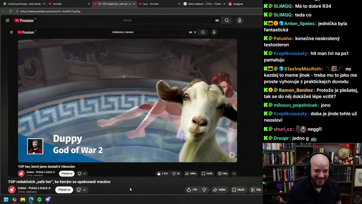
Task: Dislike the inner video showing 33
Action: [176, 173]
